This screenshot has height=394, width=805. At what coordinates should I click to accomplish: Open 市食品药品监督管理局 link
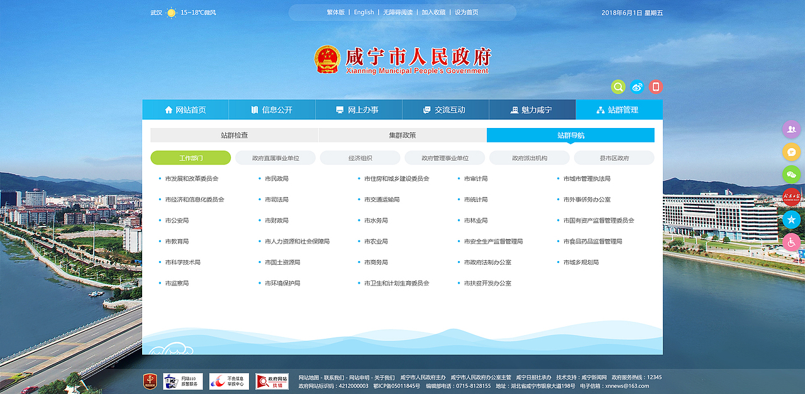[x=592, y=242]
